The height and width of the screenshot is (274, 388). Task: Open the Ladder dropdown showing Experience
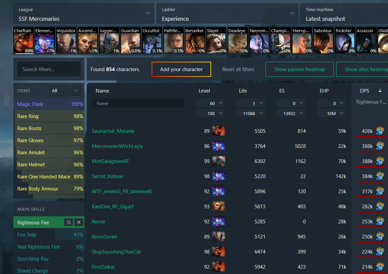pos(227,13)
